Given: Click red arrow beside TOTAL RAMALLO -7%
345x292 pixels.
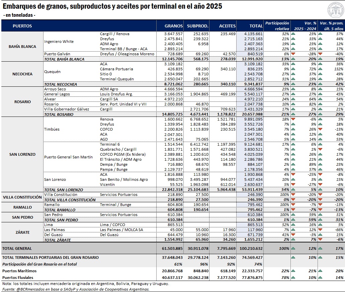Looking at the screenshot, I should [x=293, y=210].
